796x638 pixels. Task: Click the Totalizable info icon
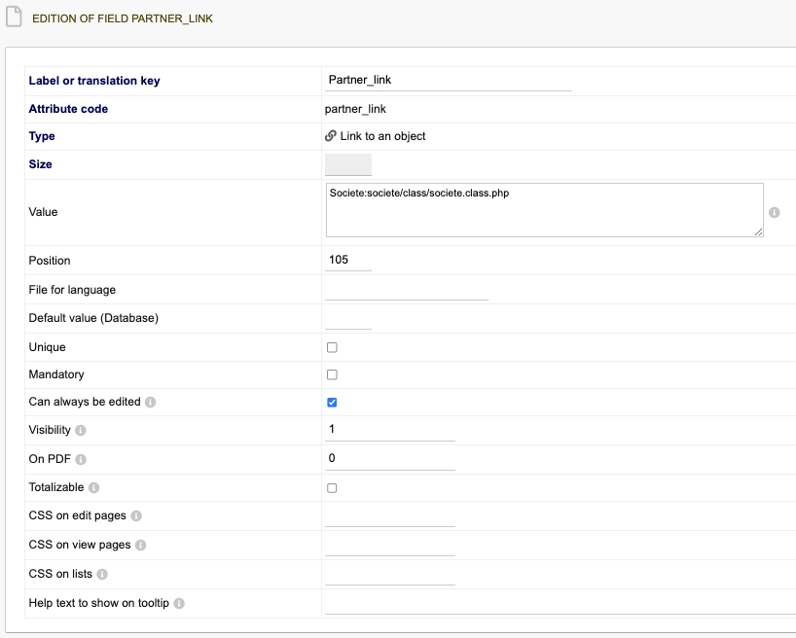coord(94,488)
